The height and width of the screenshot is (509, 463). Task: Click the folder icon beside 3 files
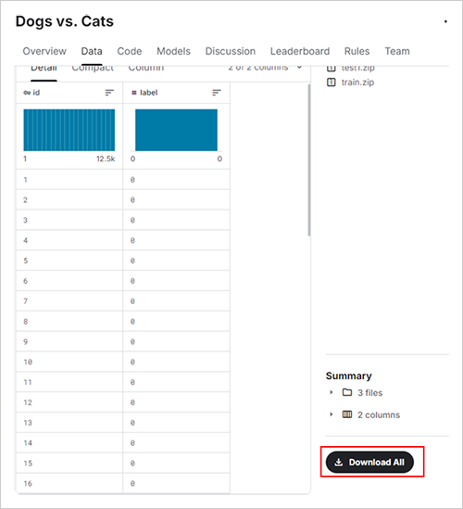[347, 392]
